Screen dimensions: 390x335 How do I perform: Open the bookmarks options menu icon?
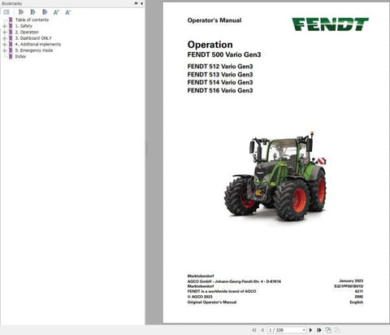click(6, 12)
